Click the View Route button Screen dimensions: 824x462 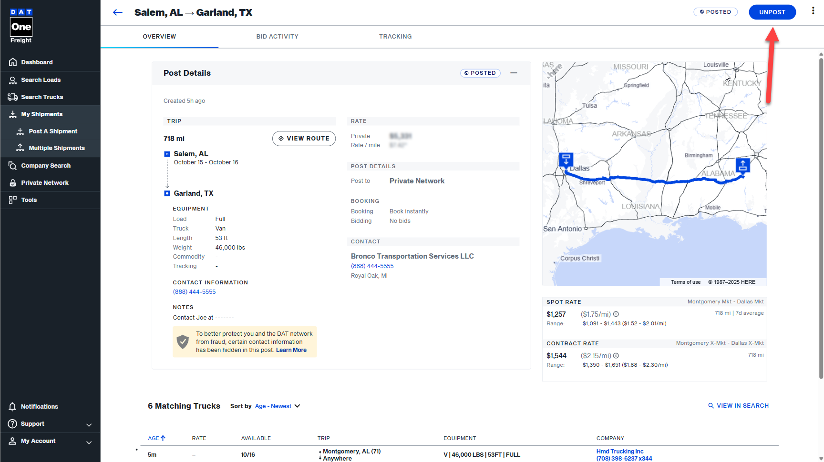click(x=304, y=139)
